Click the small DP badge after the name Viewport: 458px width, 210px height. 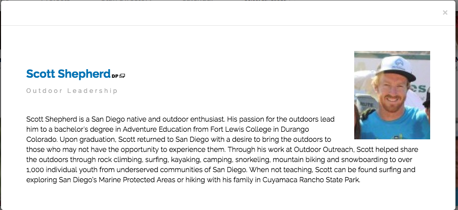pos(115,76)
